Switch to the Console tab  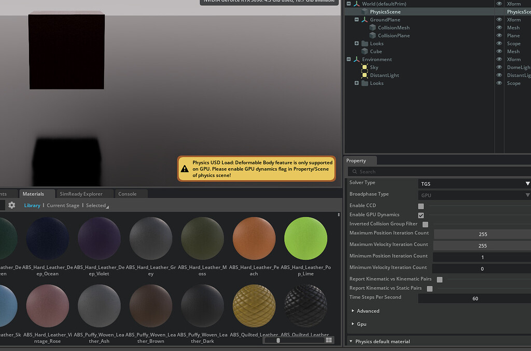coord(128,194)
